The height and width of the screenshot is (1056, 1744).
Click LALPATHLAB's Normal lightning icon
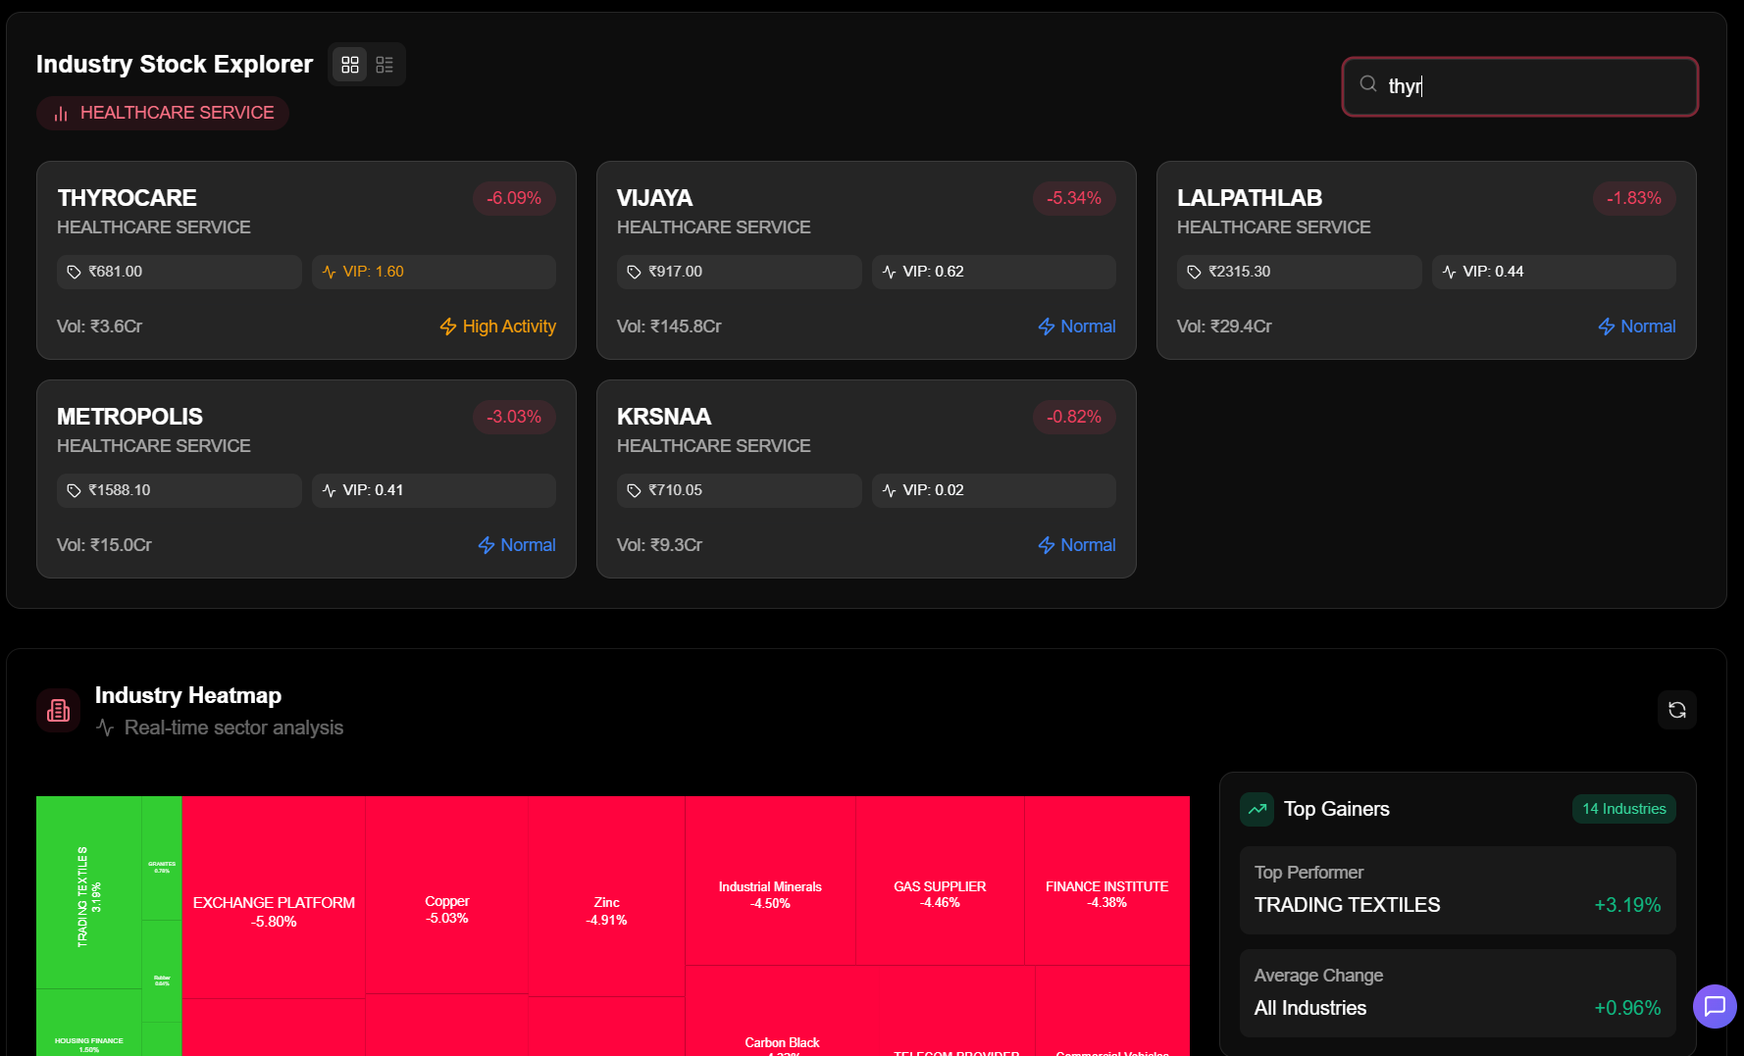(x=1607, y=327)
